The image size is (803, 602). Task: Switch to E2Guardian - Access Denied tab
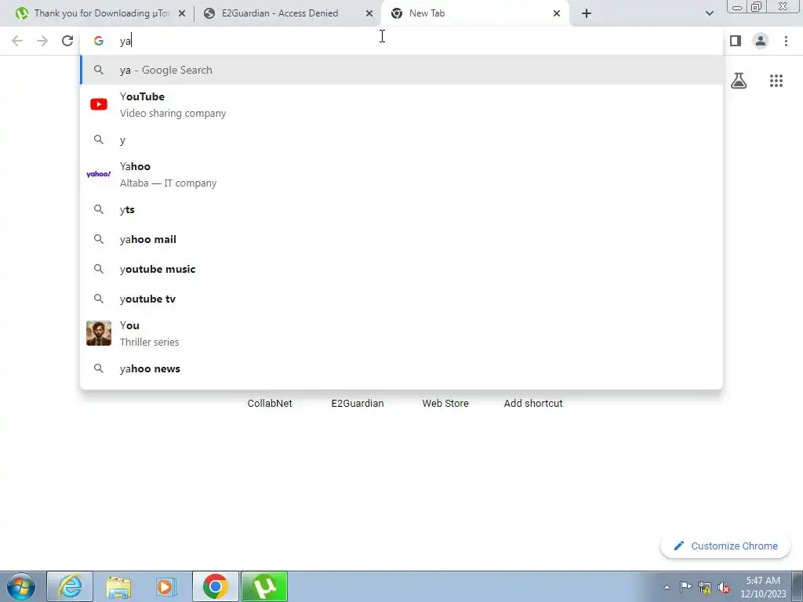click(x=287, y=13)
